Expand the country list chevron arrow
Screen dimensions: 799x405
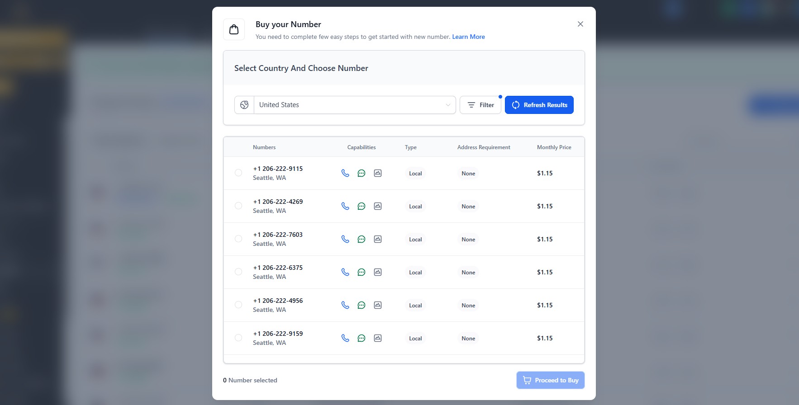click(448, 105)
